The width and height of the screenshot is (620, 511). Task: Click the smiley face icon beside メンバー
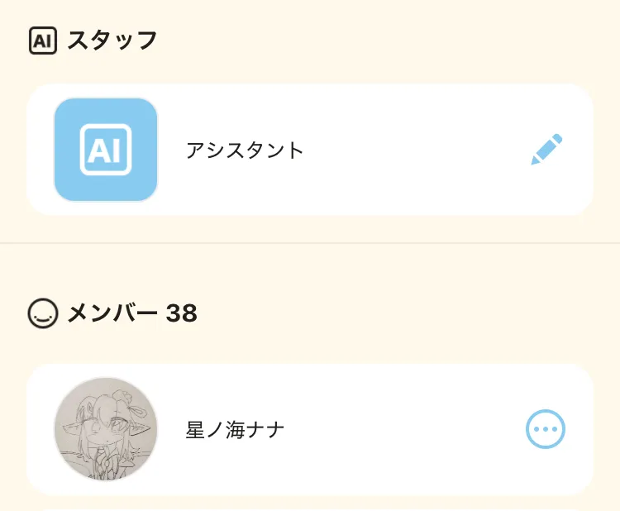click(x=43, y=313)
